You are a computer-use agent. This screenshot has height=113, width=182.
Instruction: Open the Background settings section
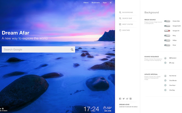[x=126, y=12]
